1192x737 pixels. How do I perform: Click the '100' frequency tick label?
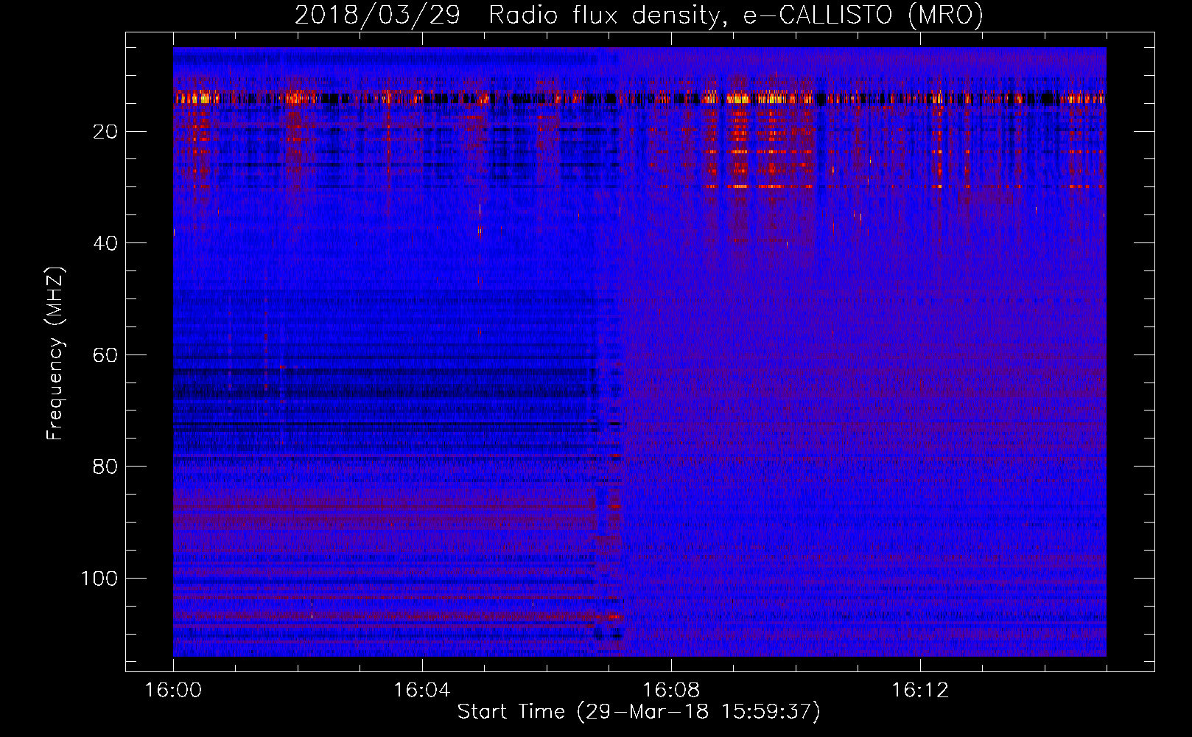[x=99, y=579]
